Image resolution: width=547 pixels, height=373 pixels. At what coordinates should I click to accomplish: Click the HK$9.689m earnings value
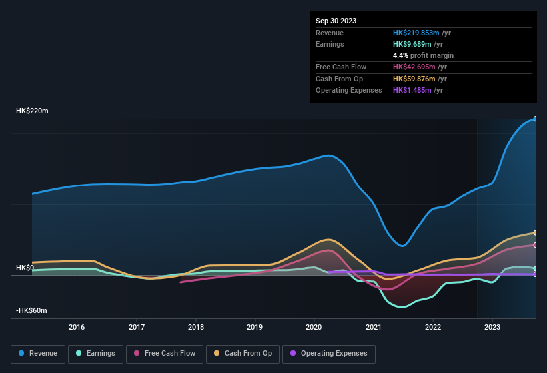pyautogui.click(x=412, y=44)
